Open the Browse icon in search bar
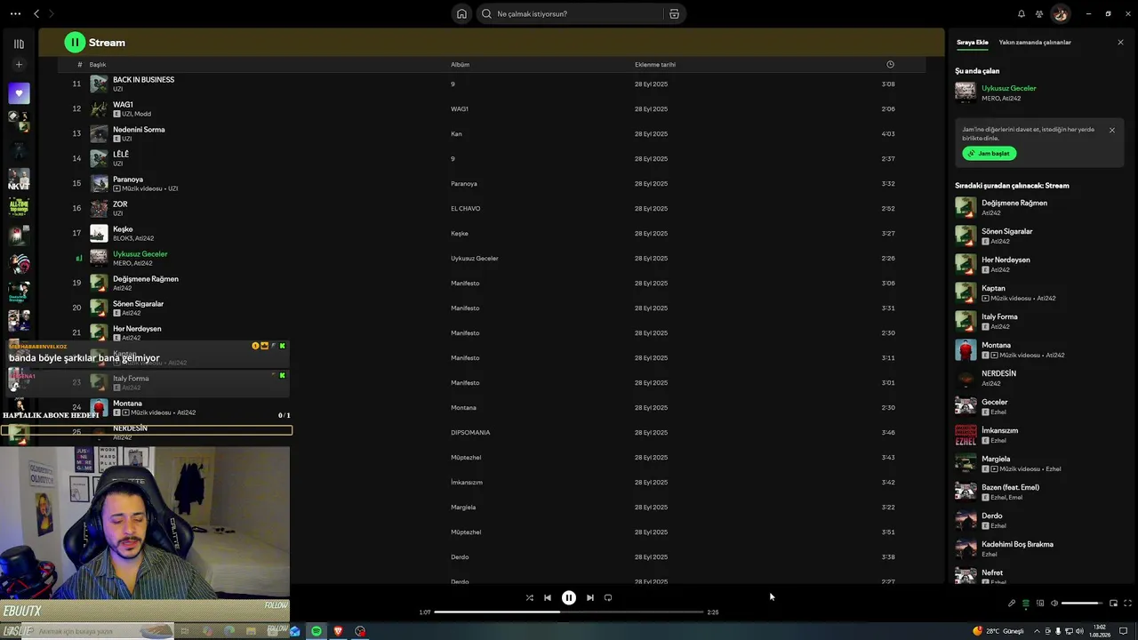Viewport: 1138px width, 640px height. click(674, 13)
